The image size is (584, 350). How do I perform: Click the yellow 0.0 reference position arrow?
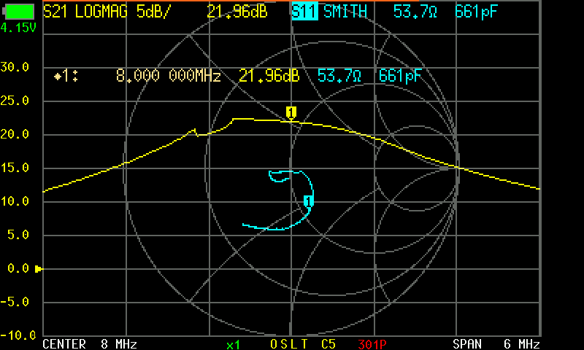(x=39, y=268)
